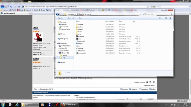
Task: Open the 24ur.com bookmark
Action: click(x=4, y=10)
